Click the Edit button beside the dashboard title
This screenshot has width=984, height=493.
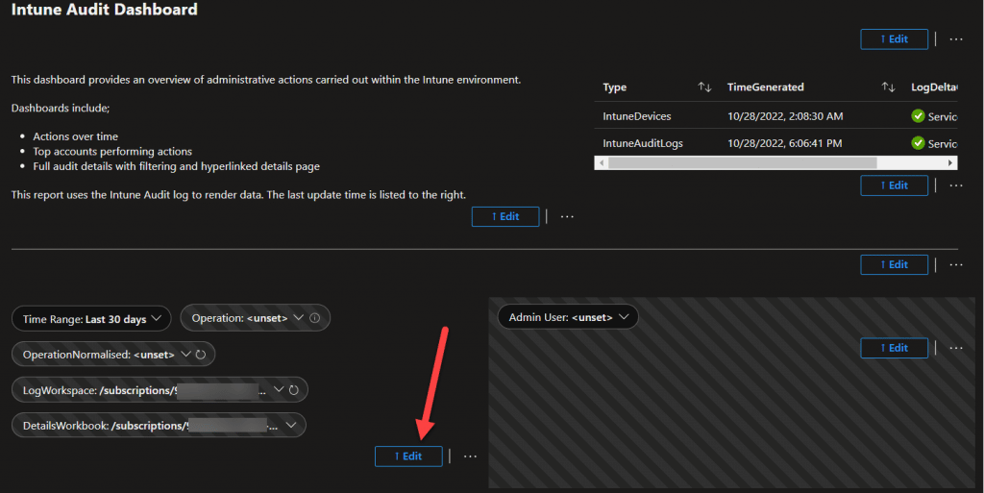coord(895,38)
